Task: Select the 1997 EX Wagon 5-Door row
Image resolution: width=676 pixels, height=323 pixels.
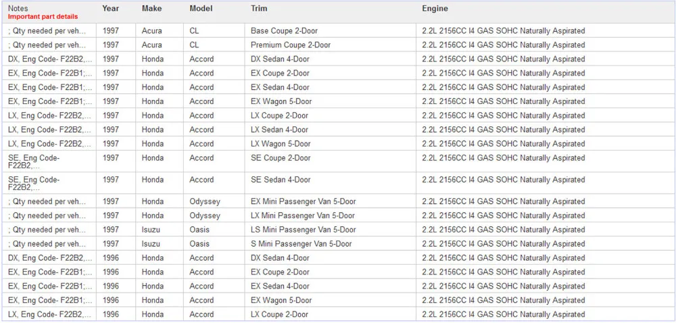Action: (338, 101)
